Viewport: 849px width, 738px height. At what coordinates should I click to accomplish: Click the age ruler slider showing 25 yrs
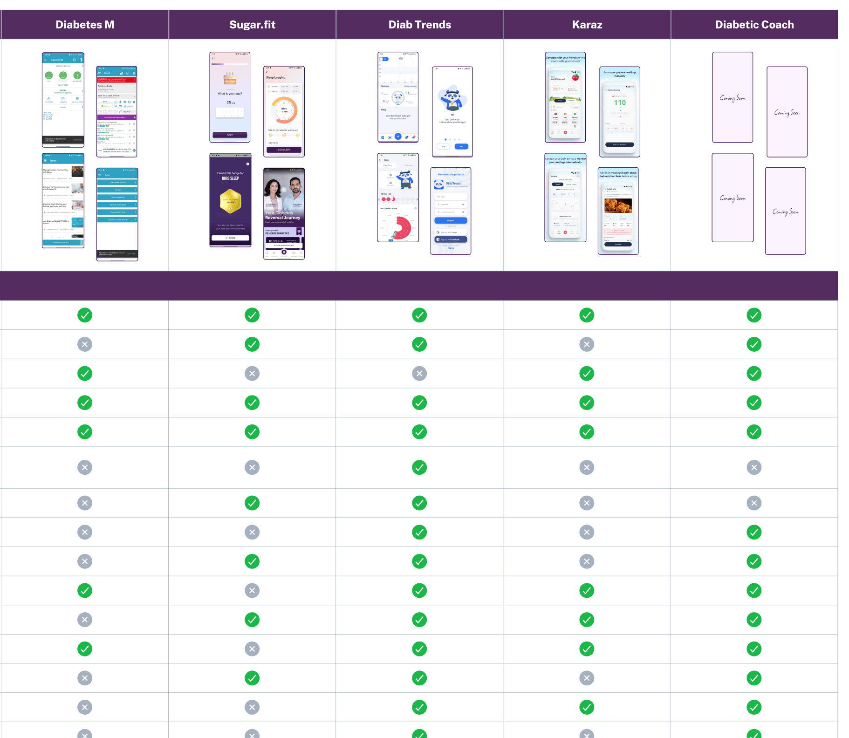coord(230,112)
